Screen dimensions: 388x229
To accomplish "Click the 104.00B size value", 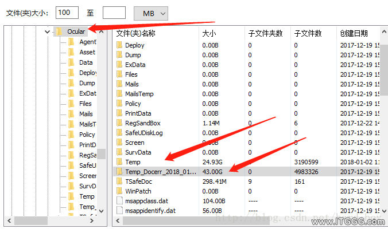I will [x=214, y=201].
